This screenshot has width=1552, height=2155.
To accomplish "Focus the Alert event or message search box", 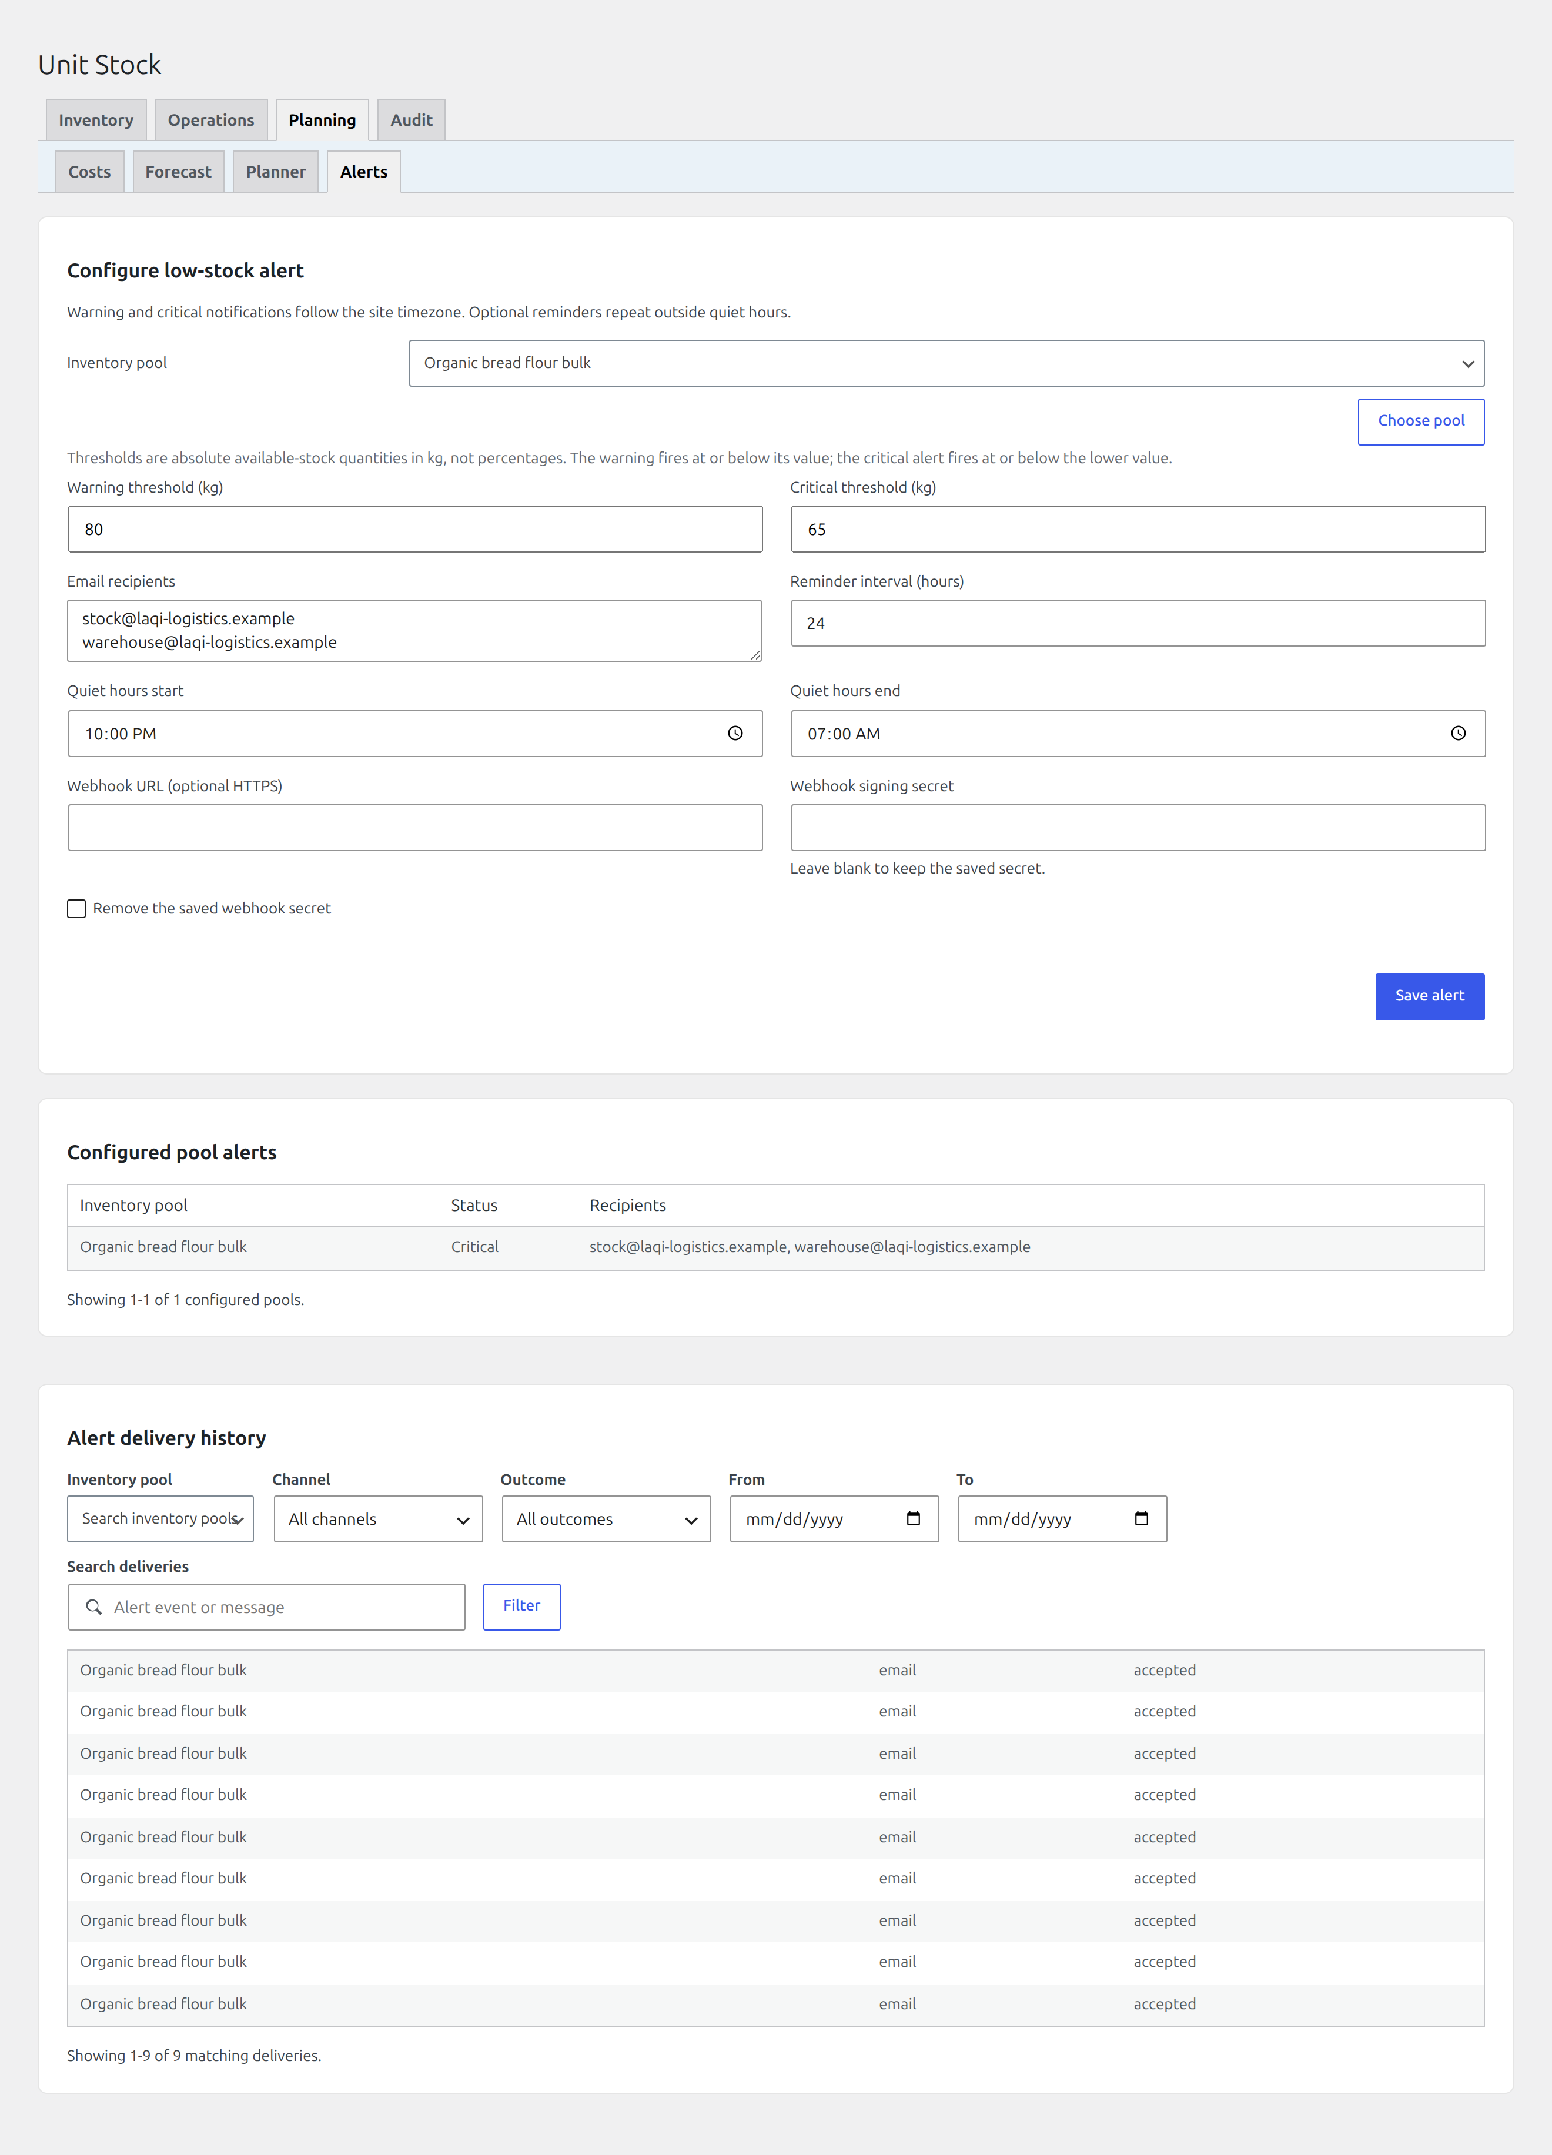I will point(266,1607).
